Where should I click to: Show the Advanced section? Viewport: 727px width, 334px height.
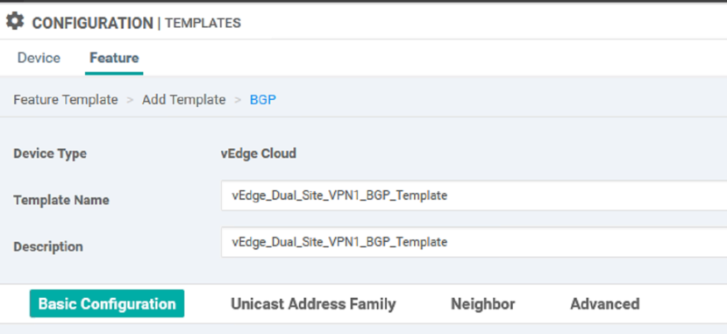604,304
